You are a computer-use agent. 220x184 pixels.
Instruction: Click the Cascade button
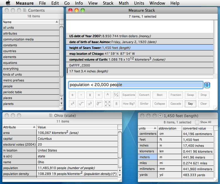(176, 104)
